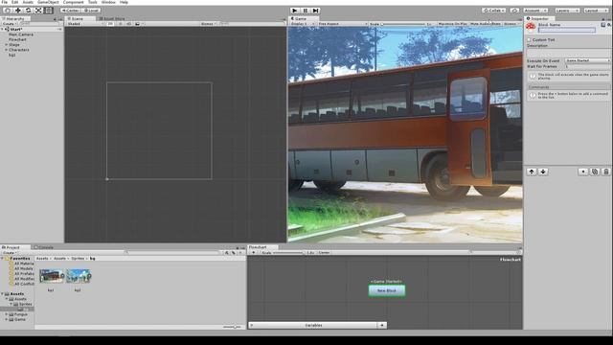Viewport: 613px width, 345px height.
Task: Switch to the Asset Store tab
Action: pos(112,19)
